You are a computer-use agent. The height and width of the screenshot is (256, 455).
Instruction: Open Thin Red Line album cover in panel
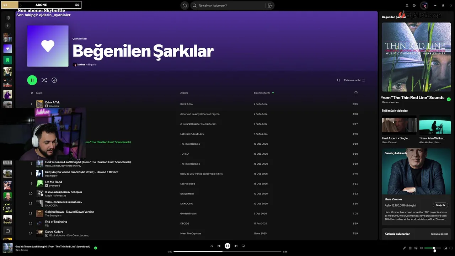point(416,57)
